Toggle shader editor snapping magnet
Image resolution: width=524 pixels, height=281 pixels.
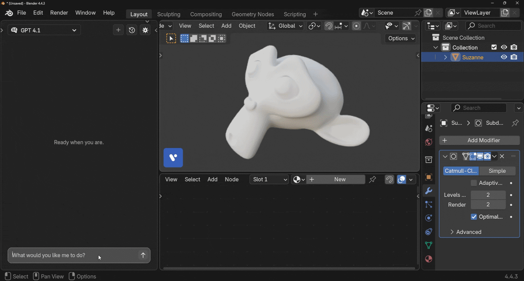click(x=389, y=179)
